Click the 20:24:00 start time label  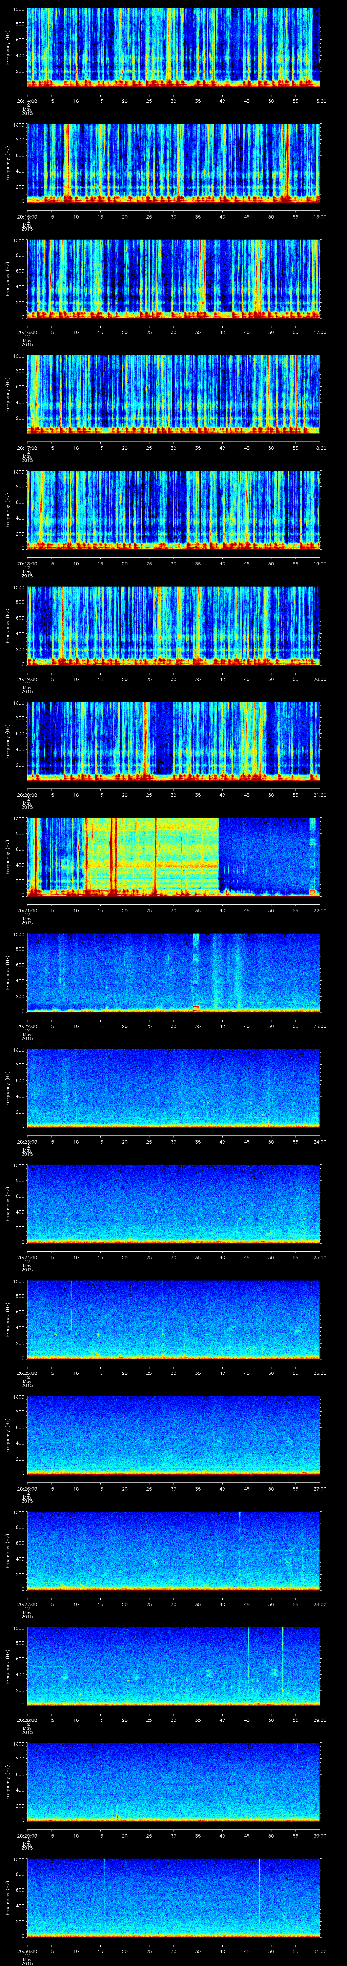(27, 1257)
